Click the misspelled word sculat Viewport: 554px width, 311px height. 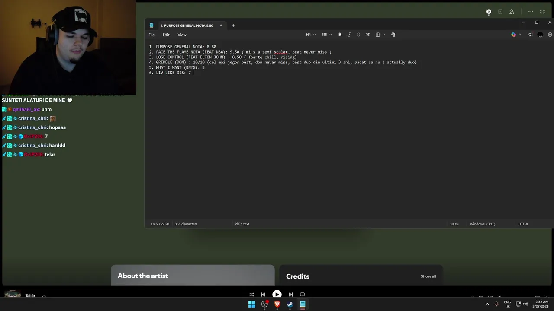(280, 52)
